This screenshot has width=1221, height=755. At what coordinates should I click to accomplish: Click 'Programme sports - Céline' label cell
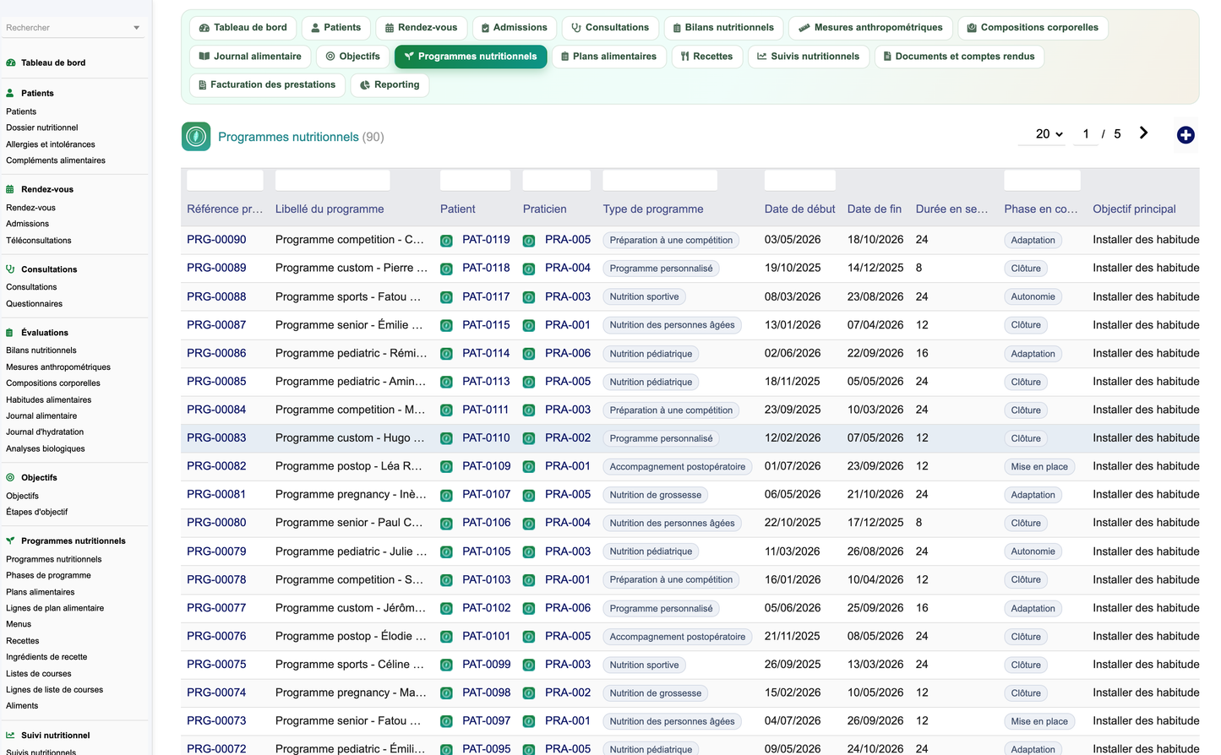[x=352, y=664]
